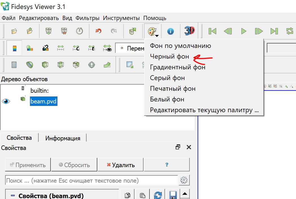
Task: Click the grayed Redo arrow icon
Action: pyautogui.click(x=114, y=31)
